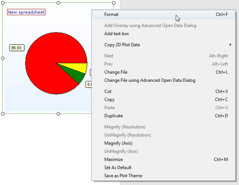
Task: Click the bottom-center resize handle of plot
Action: [x=58, y=114]
